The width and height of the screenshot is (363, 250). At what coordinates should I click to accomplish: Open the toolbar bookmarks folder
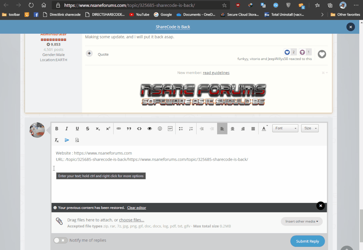click(11, 15)
